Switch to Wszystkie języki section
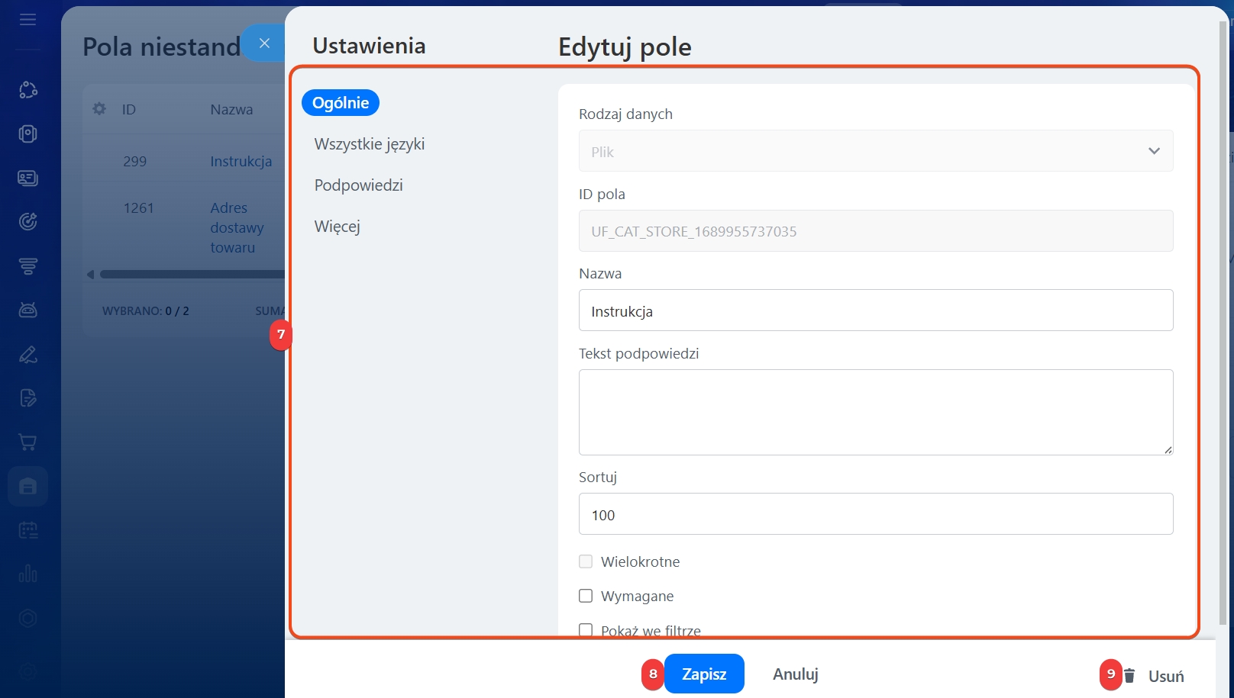Viewport: 1234px width, 698px height. point(370,144)
